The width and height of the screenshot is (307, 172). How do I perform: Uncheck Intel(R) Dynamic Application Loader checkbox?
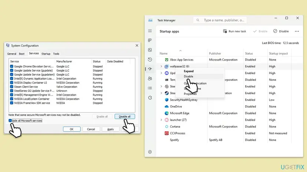tap(11, 79)
